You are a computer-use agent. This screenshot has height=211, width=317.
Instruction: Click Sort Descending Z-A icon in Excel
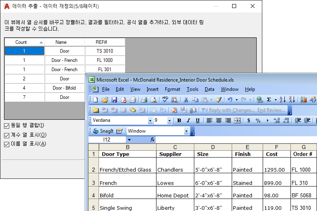[x=292, y=100]
